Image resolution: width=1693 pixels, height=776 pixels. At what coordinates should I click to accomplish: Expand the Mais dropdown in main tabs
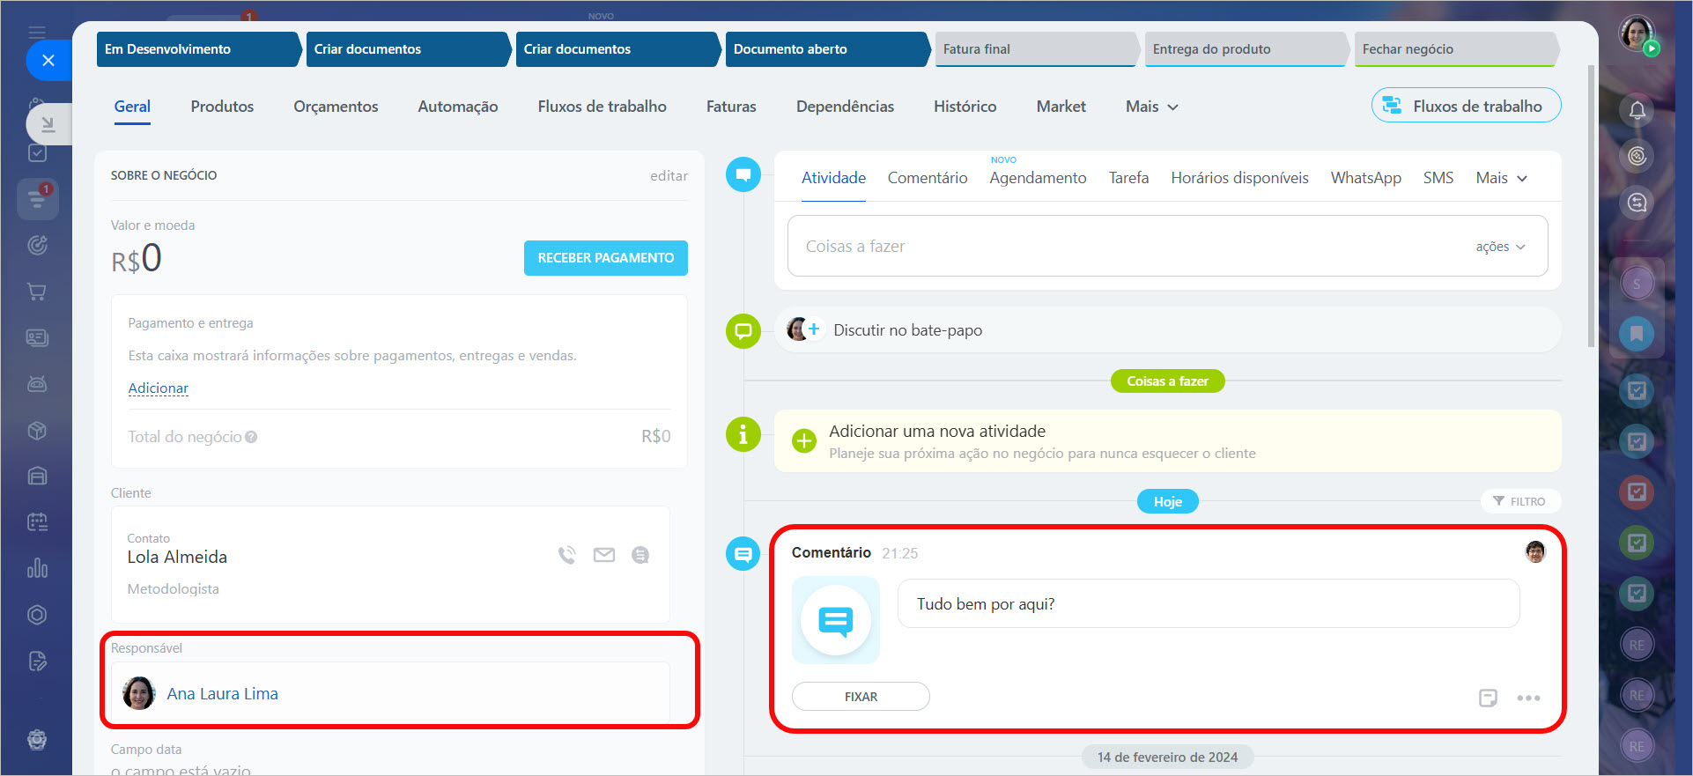[x=1151, y=107]
